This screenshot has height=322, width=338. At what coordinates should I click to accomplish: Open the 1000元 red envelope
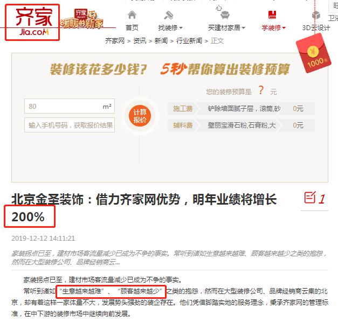[x=313, y=53]
